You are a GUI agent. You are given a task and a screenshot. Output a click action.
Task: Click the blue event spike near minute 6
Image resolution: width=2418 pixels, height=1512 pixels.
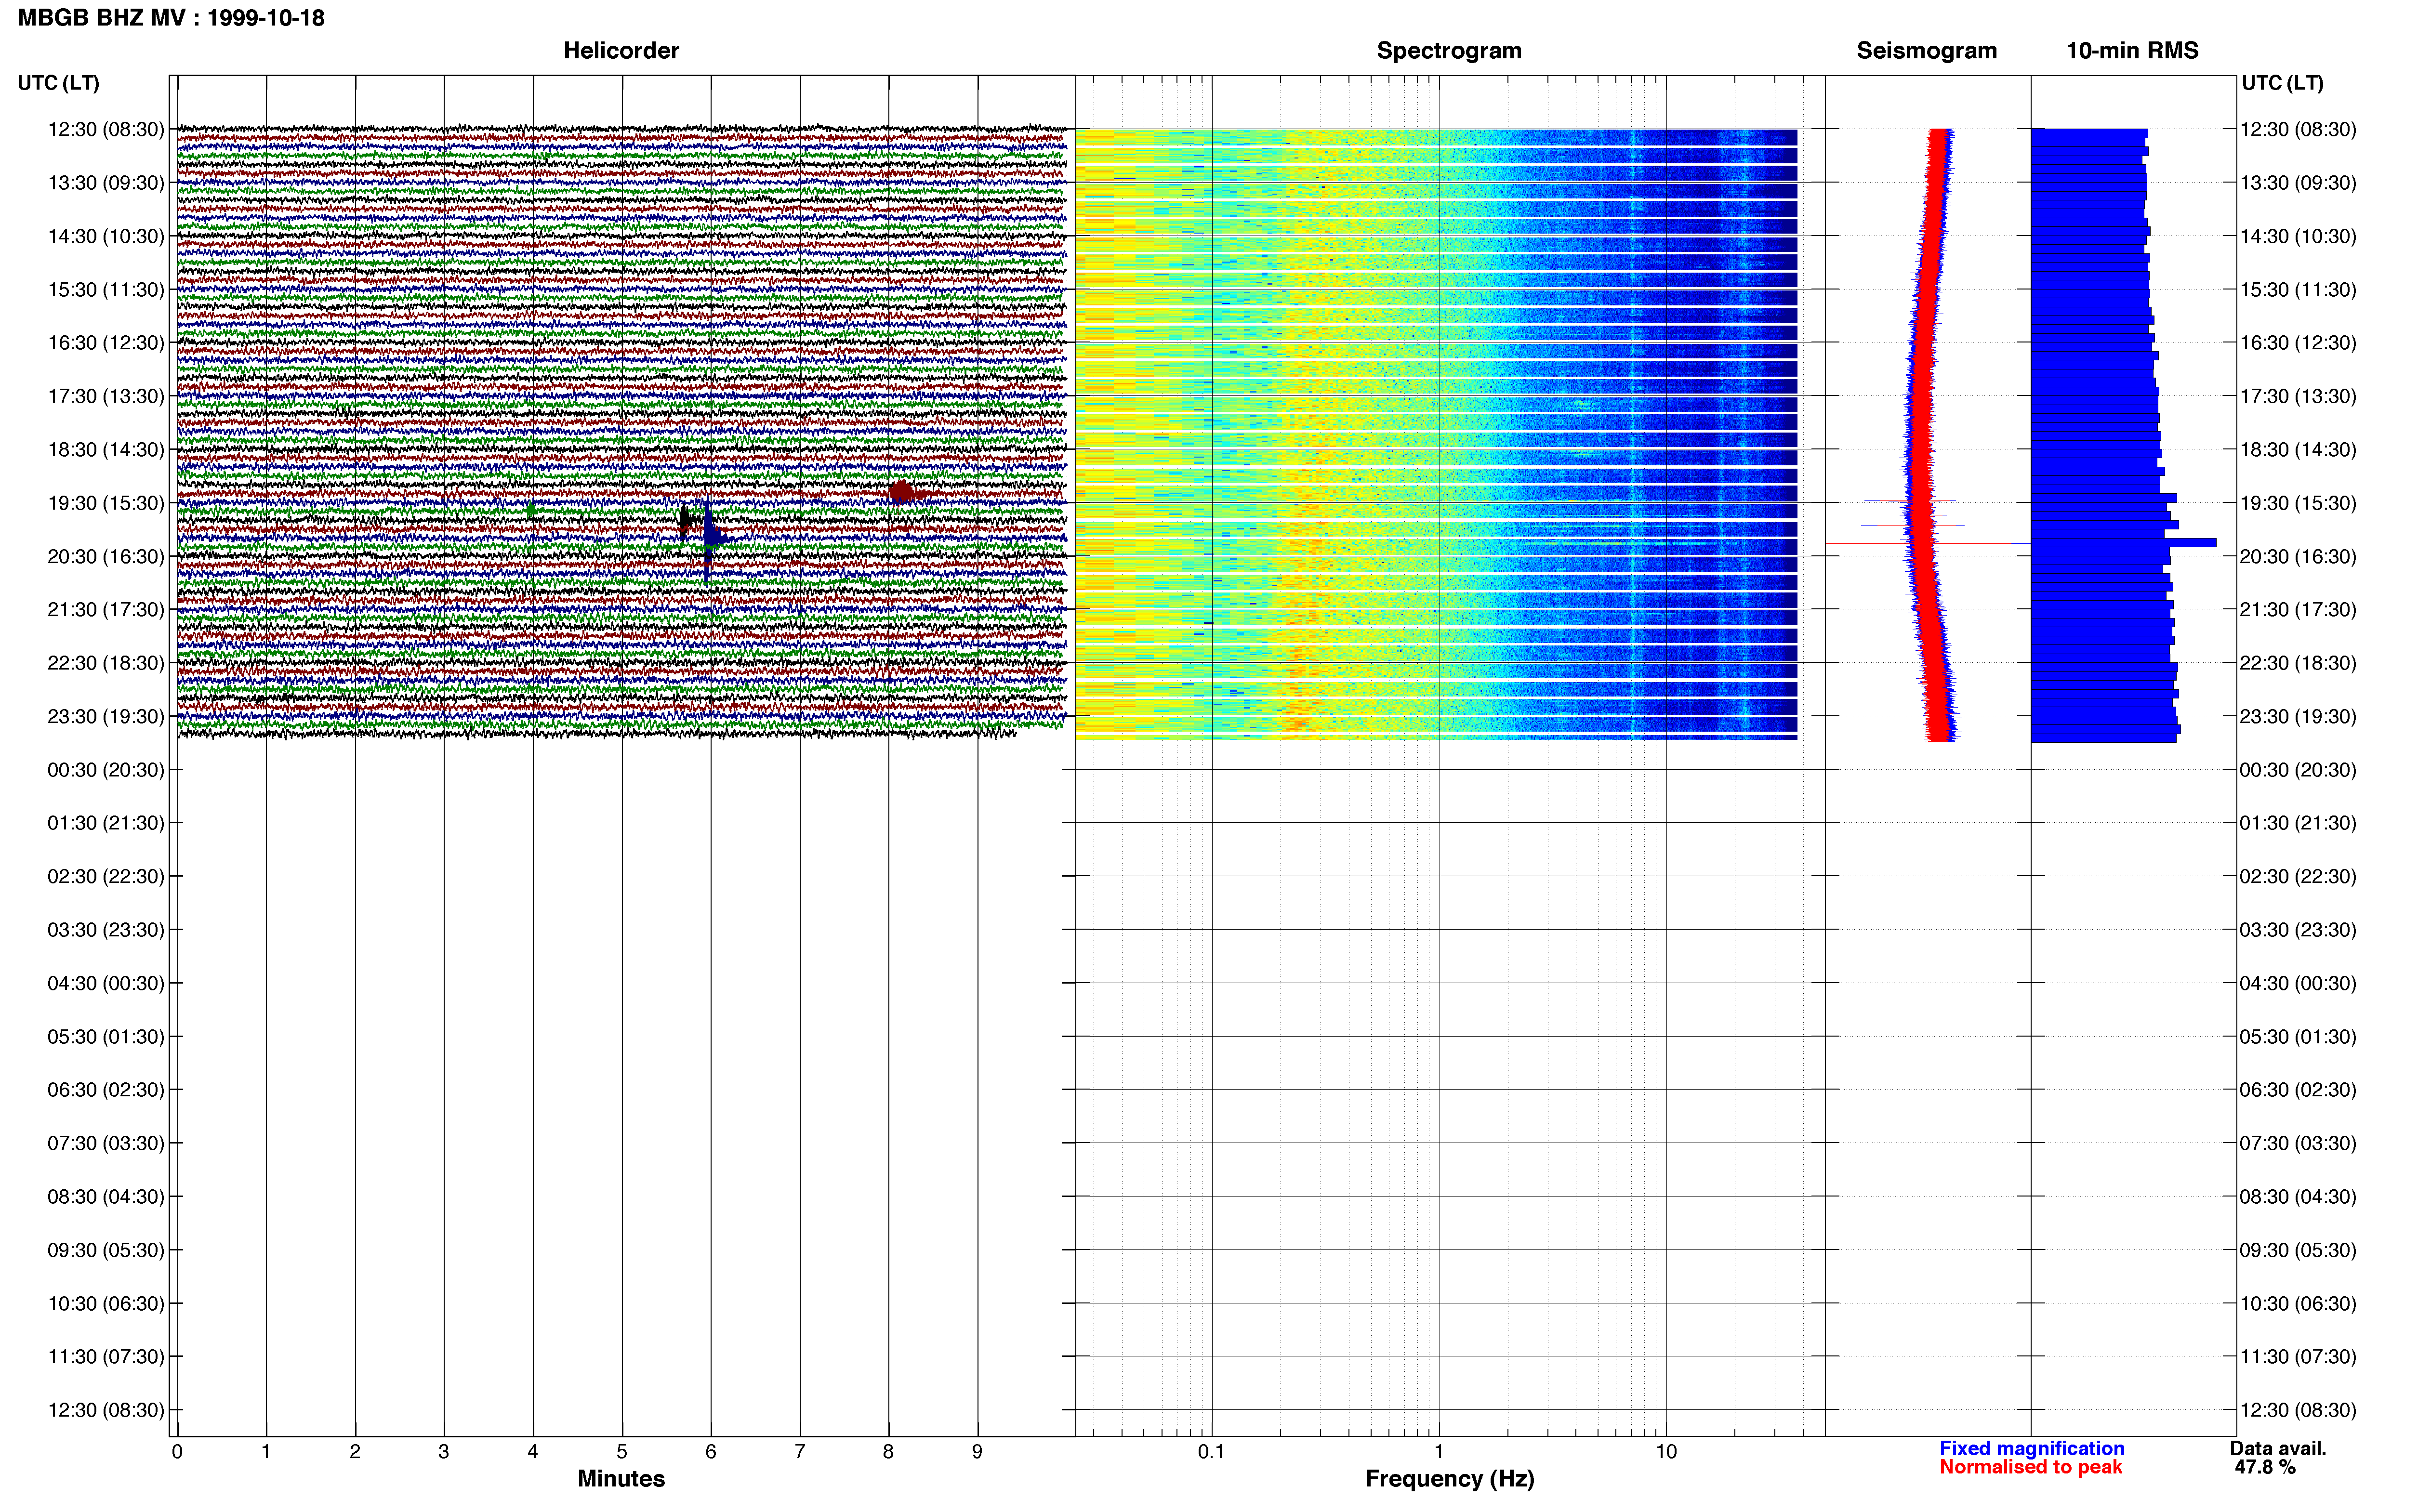tap(710, 538)
